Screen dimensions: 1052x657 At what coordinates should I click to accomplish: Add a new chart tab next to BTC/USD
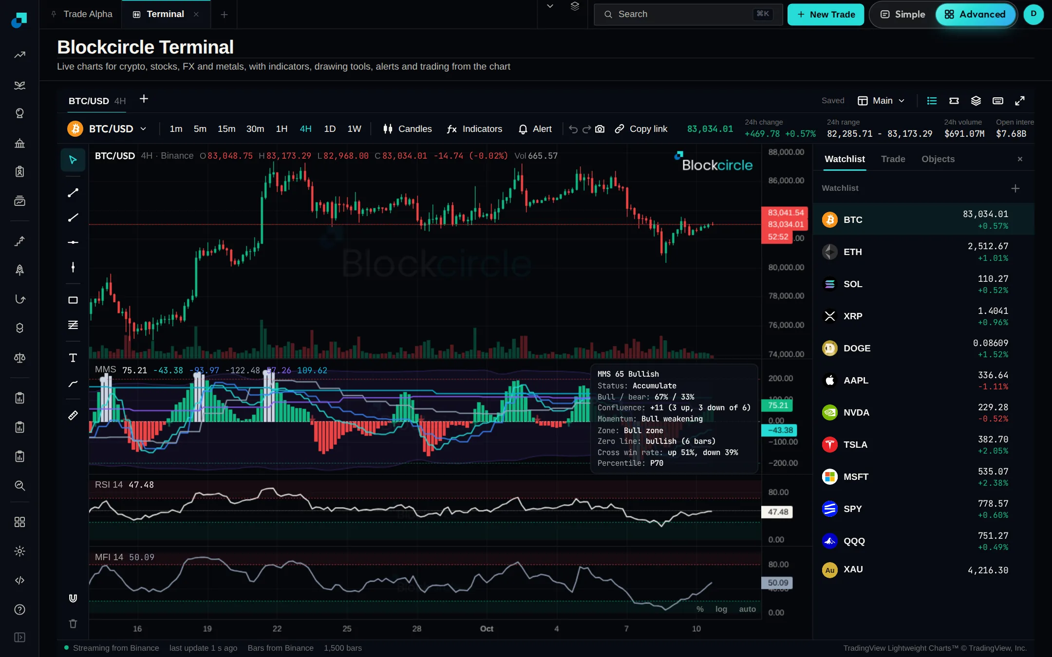click(144, 99)
